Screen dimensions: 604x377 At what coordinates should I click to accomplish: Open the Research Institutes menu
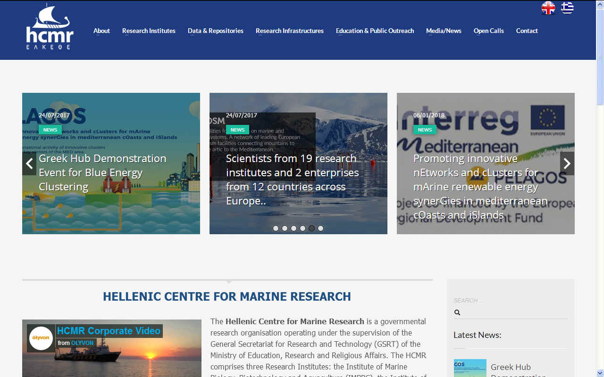point(149,31)
